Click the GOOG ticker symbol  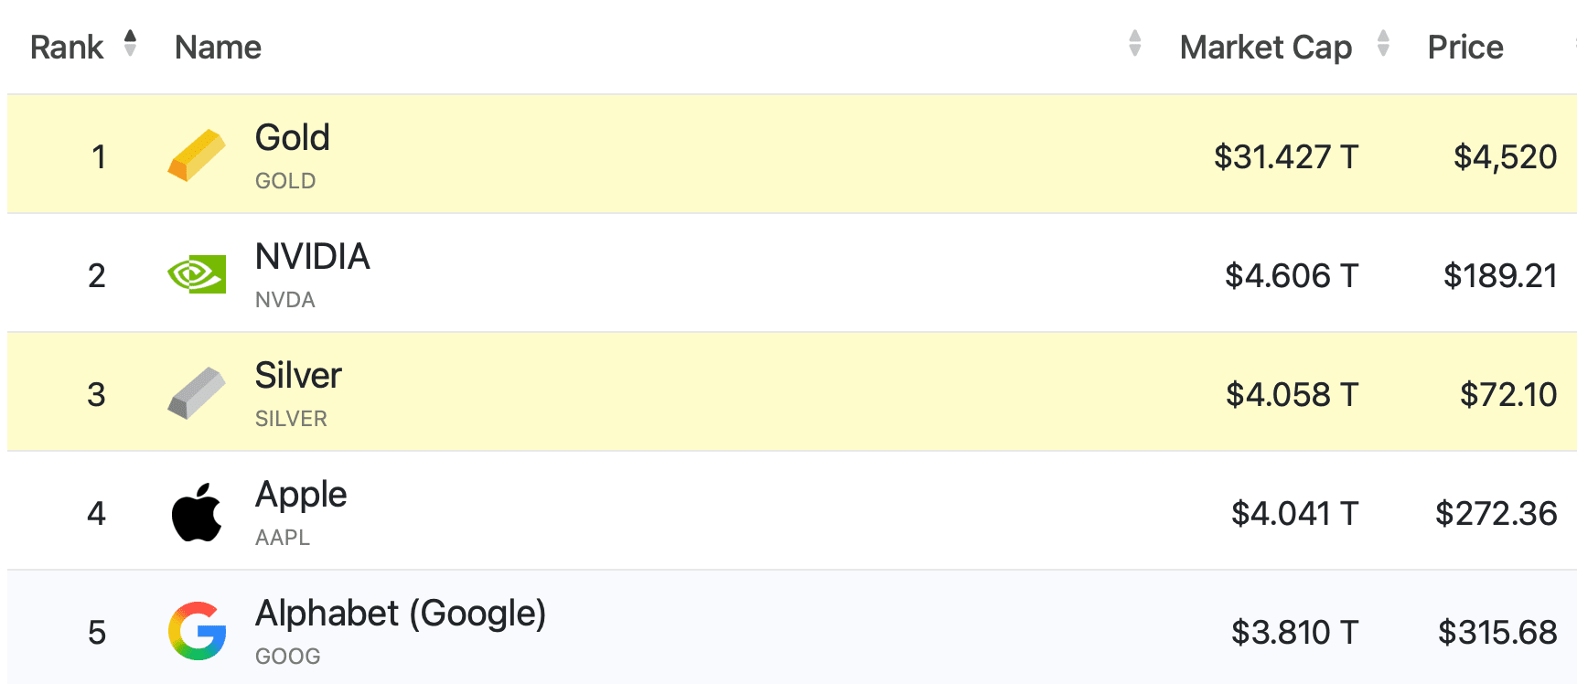click(x=287, y=657)
